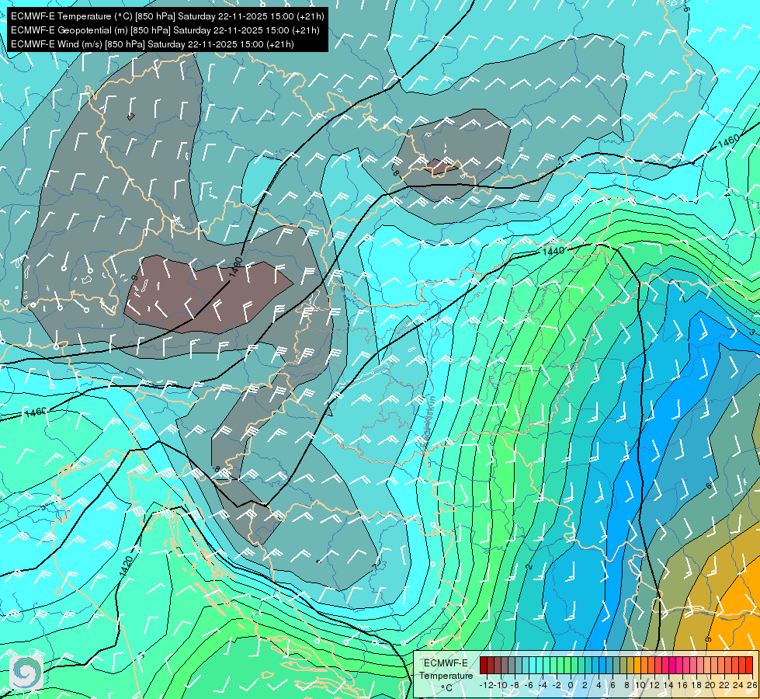Click the legend's -2 tick label

click(557, 685)
